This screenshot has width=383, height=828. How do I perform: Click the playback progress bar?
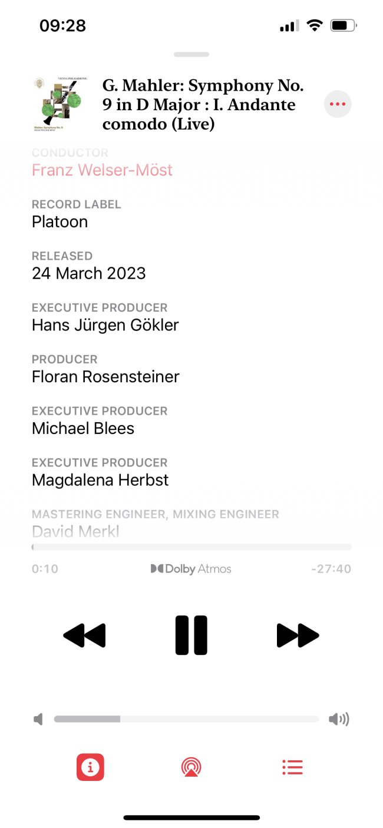191,547
